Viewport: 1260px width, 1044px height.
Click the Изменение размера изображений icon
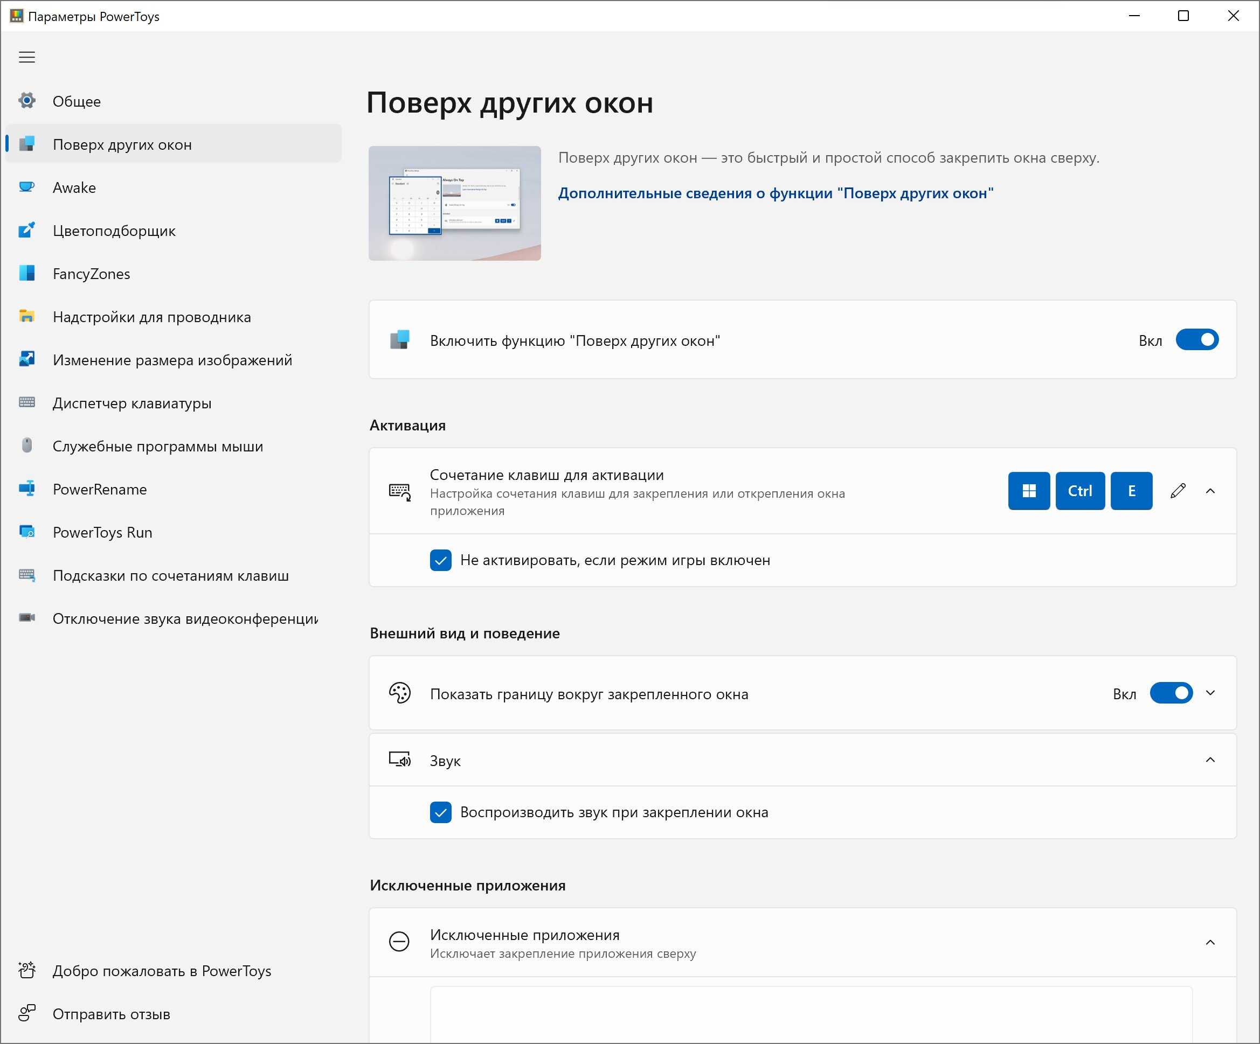(27, 360)
